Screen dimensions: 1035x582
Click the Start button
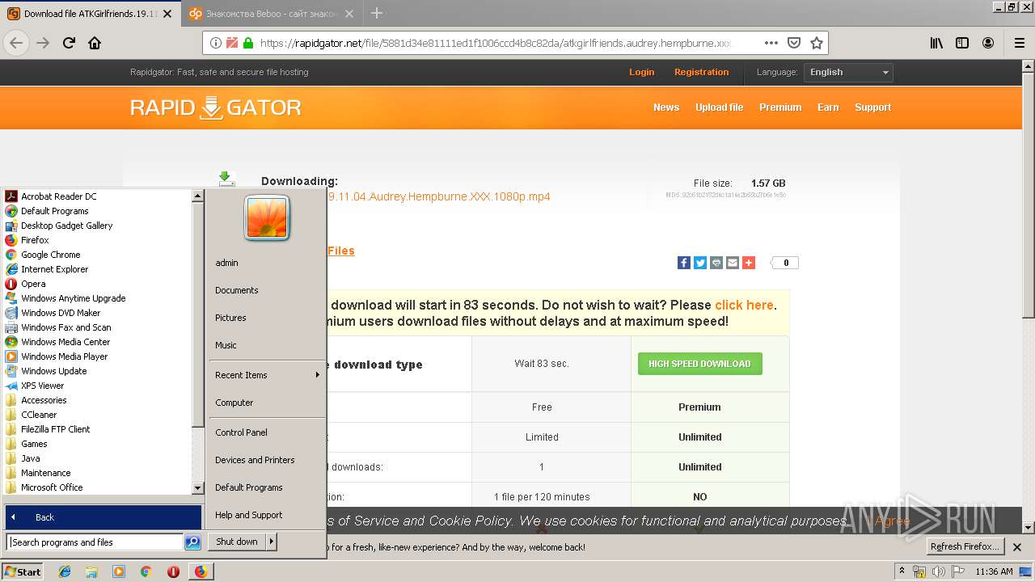pyautogui.click(x=22, y=571)
